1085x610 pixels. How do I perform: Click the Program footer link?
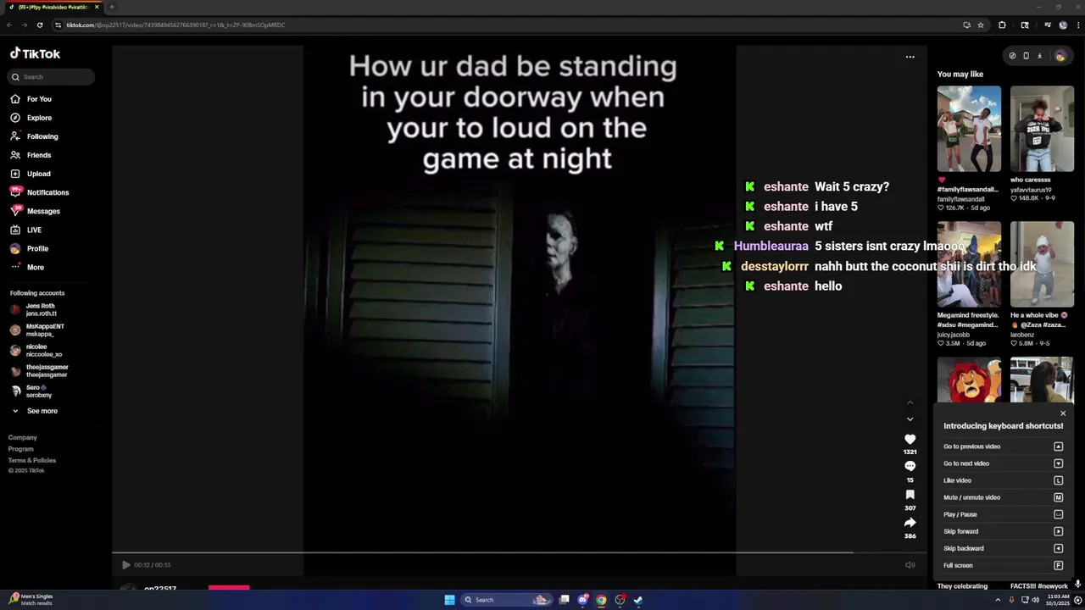click(21, 449)
